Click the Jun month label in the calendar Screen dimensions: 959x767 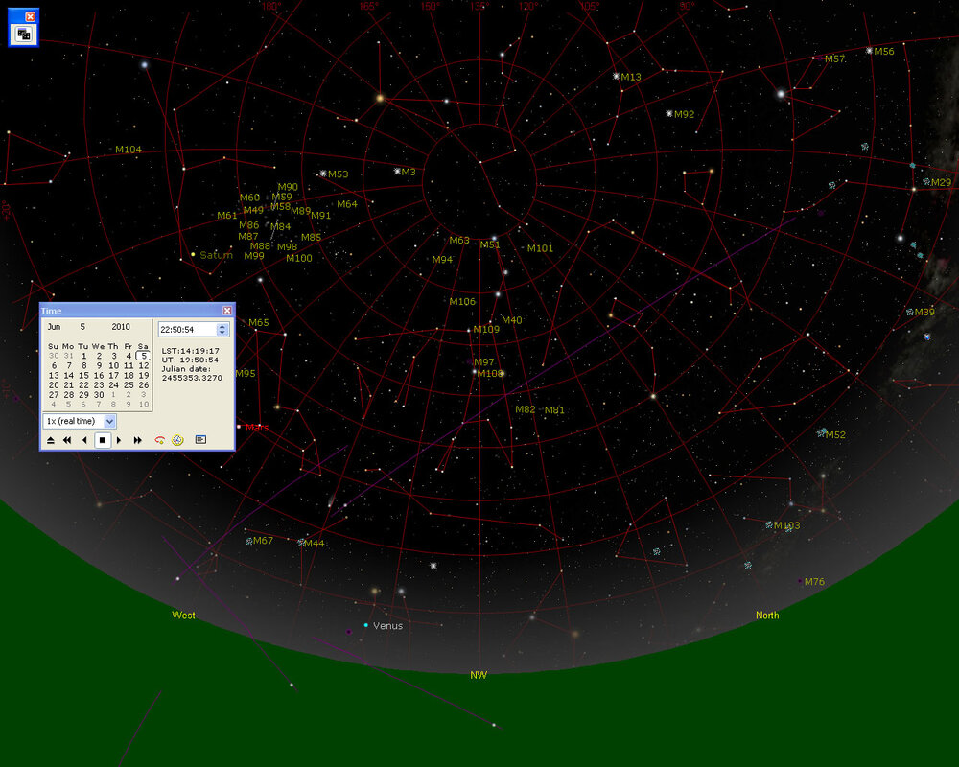coord(54,327)
